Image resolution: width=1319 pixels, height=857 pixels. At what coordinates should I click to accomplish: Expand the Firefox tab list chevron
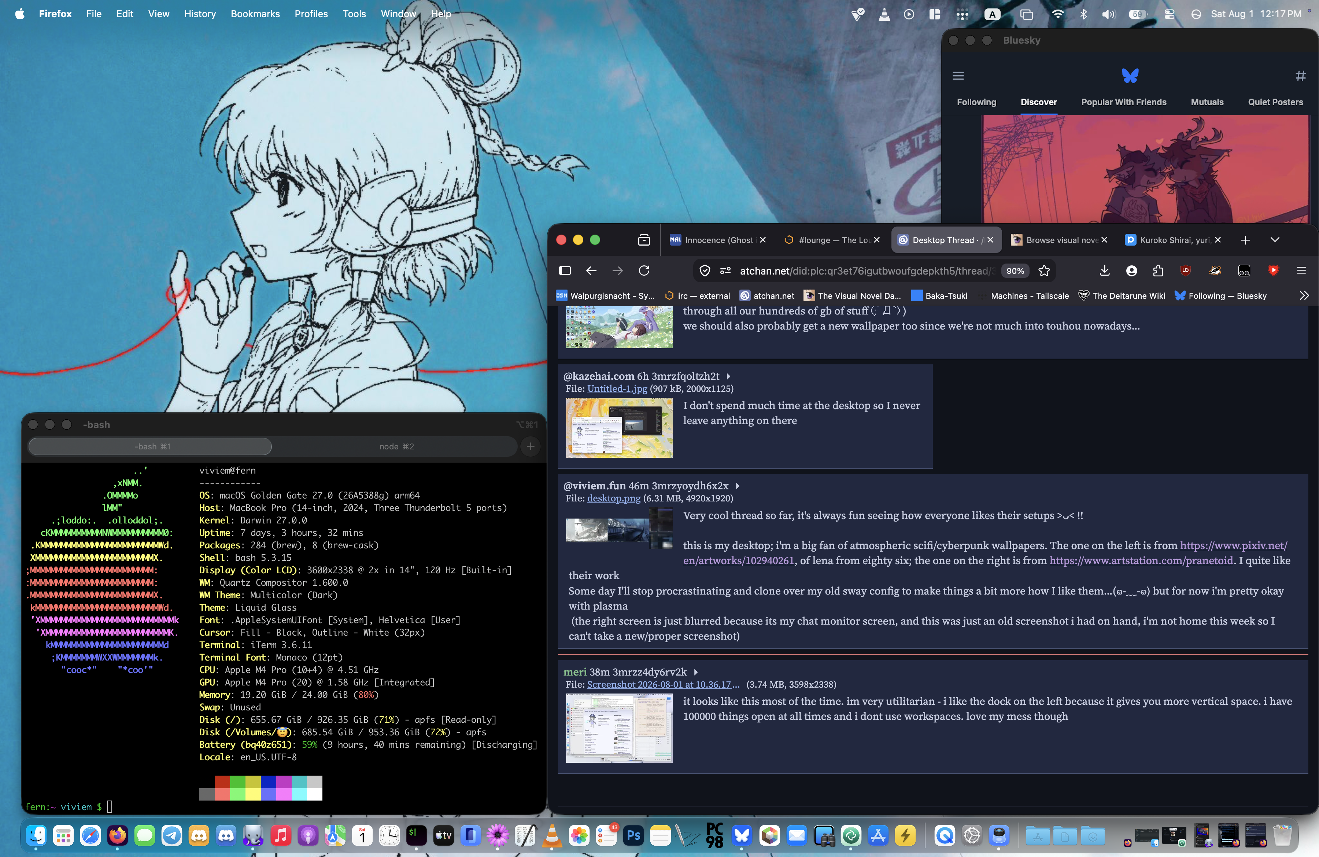pos(1275,240)
